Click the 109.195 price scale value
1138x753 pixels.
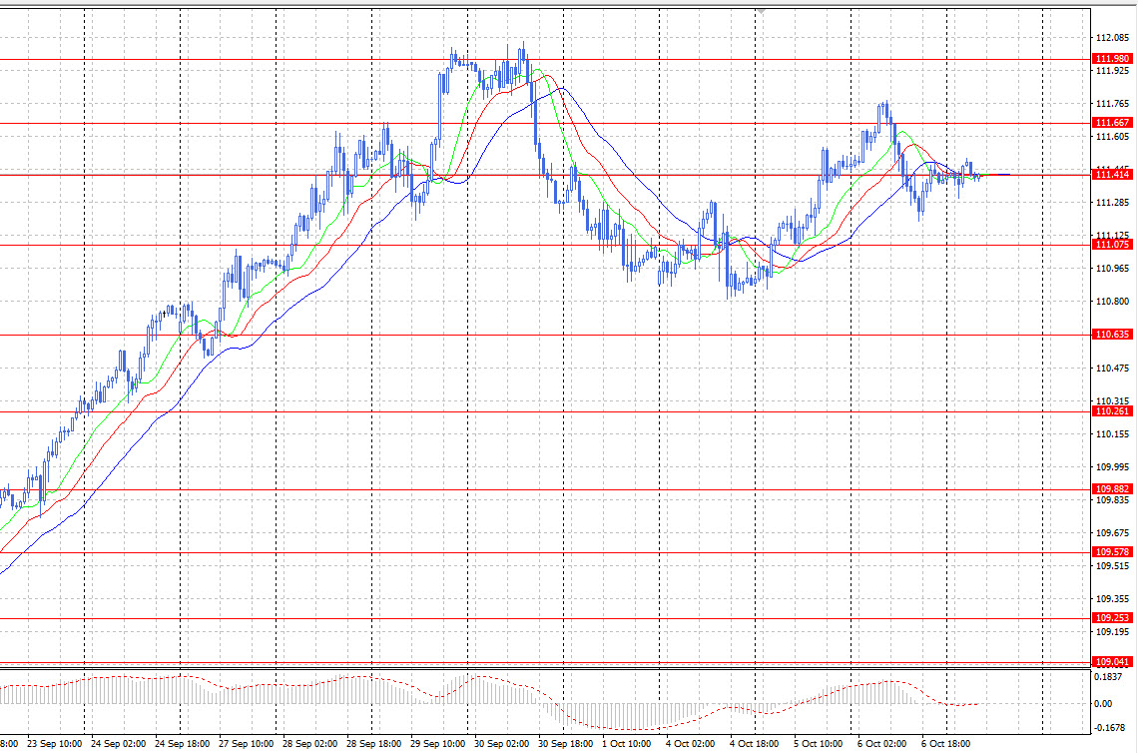1113,632
